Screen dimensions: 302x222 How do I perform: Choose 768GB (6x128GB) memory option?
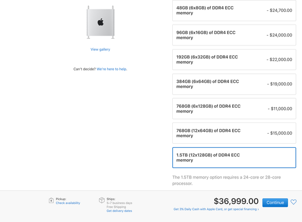[234, 109]
